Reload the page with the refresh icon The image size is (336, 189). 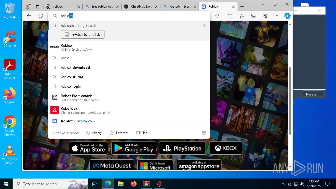[41, 16]
